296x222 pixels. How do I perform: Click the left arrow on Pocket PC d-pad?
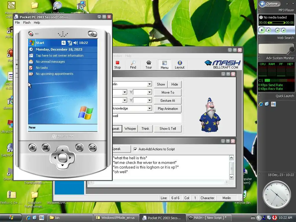(55, 158)
